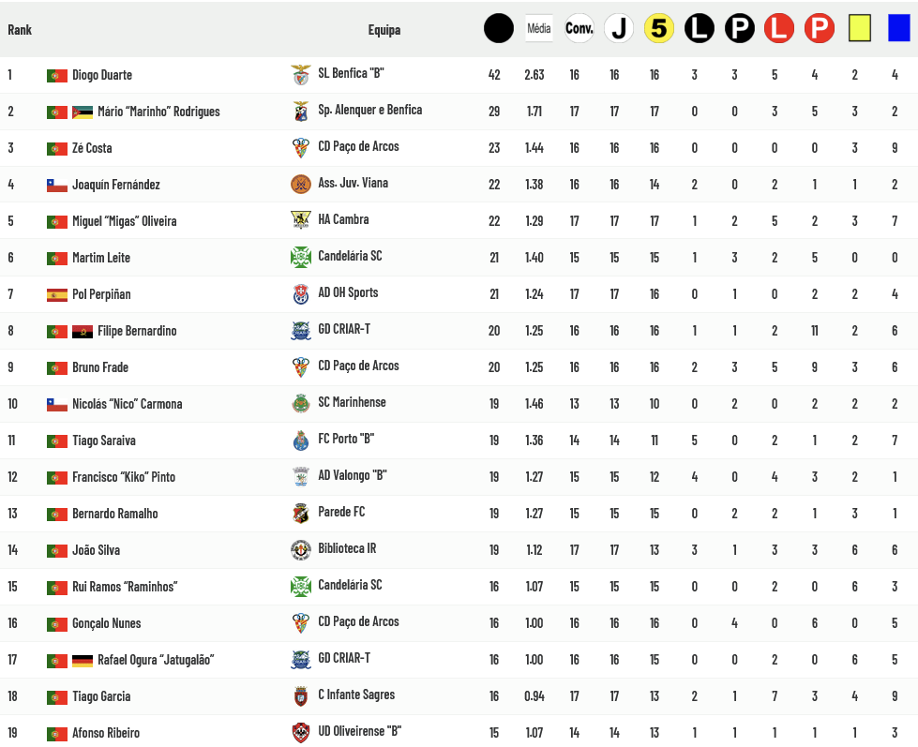Sort by the "Conv." column header

click(x=579, y=29)
